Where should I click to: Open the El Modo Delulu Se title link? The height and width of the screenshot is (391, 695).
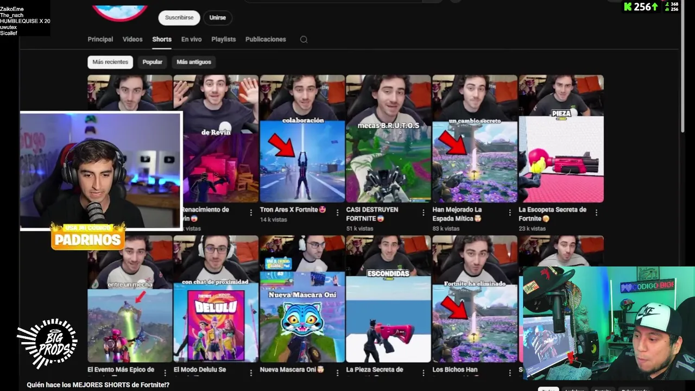point(200,370)
